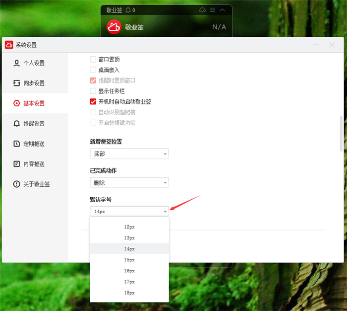Click the 敬业签 title in the widget header

click(114, 10)
